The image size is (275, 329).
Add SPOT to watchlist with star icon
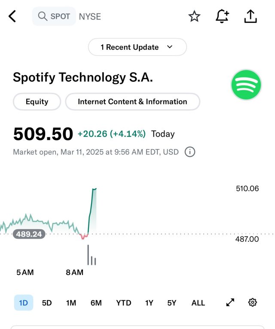pyautogui.click(x=194, y=16)
